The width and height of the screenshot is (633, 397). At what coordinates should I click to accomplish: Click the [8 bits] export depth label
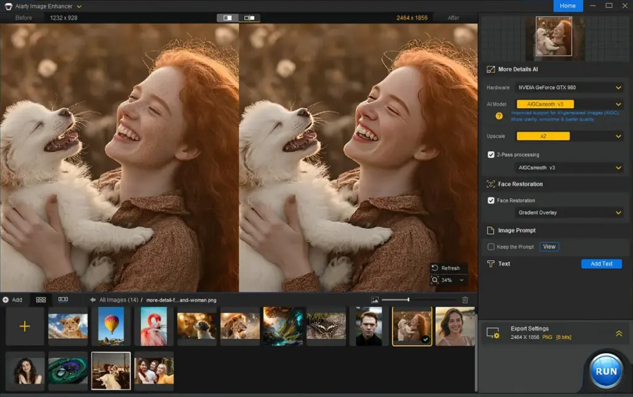tap(564, 337)
